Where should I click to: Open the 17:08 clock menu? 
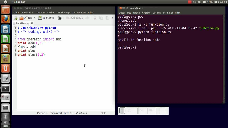[x=210, y=2]
